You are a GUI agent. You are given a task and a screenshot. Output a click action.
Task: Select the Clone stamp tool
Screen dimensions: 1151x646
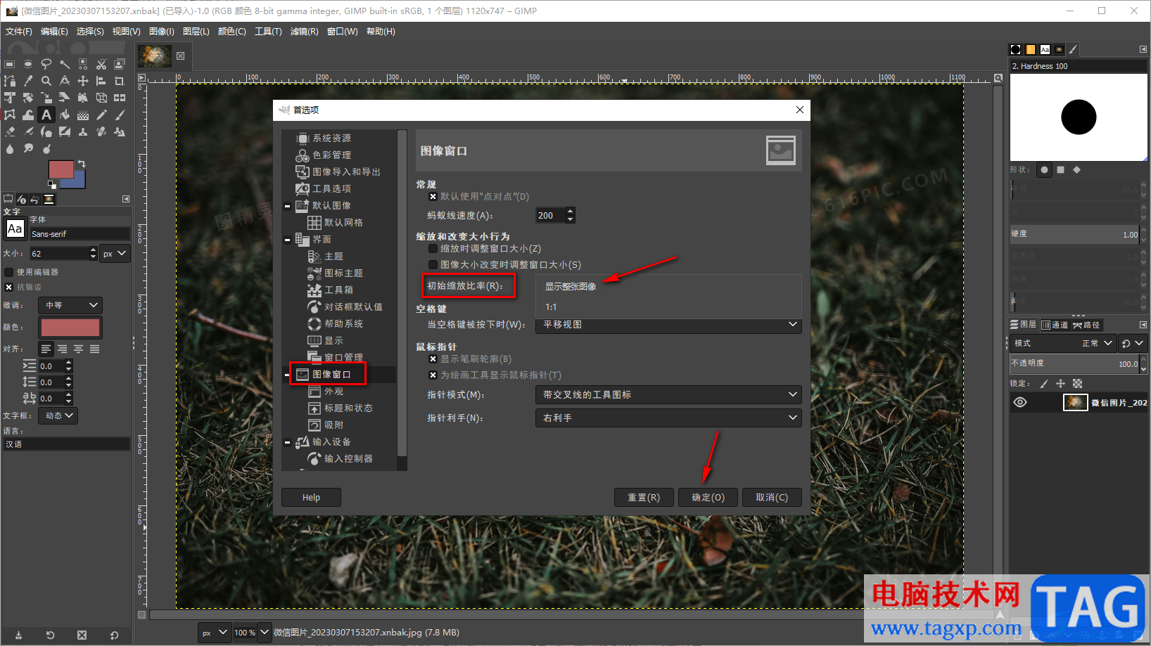point(83,131)
